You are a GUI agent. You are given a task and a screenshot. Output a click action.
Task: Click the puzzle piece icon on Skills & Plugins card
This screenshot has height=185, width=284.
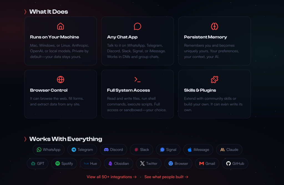[214, 79]
